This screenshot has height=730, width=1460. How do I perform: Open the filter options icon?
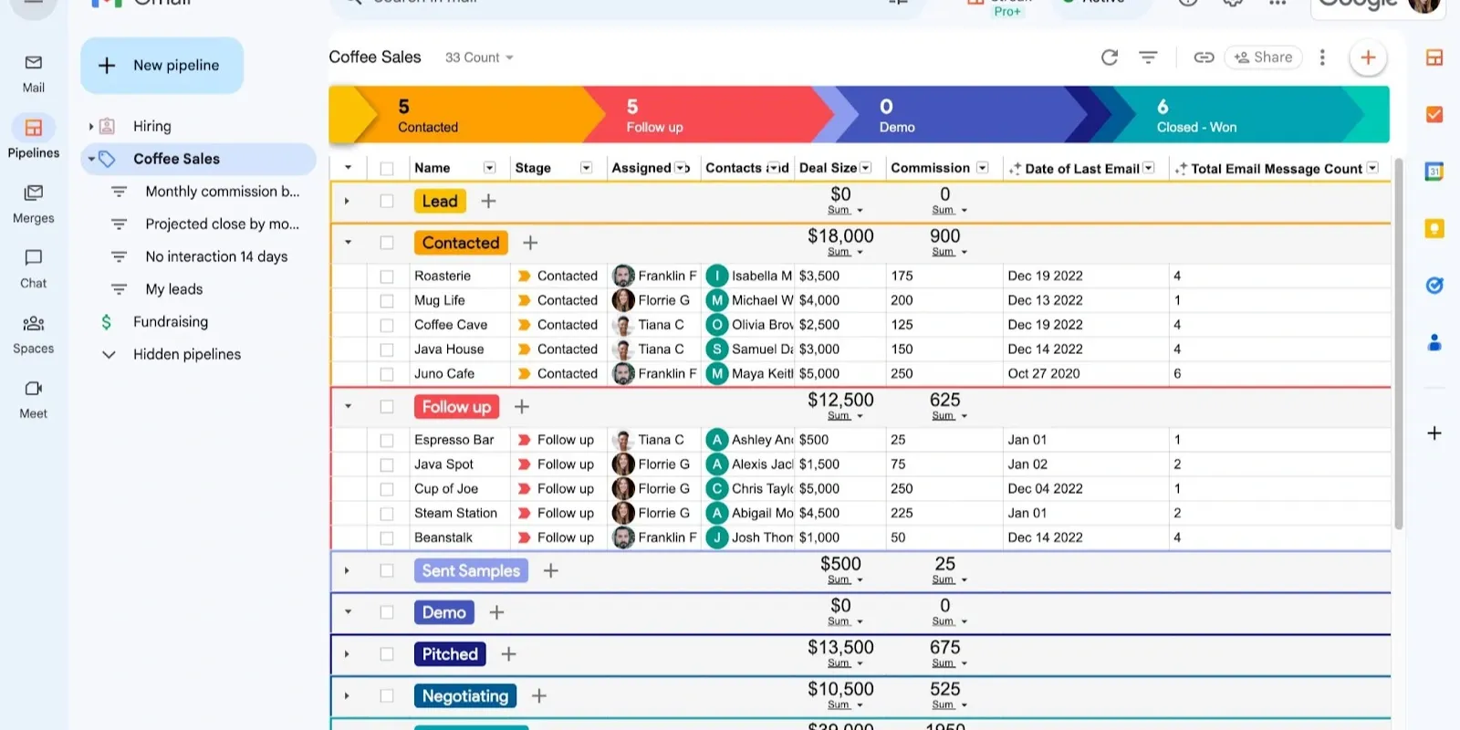(1148, 57)
